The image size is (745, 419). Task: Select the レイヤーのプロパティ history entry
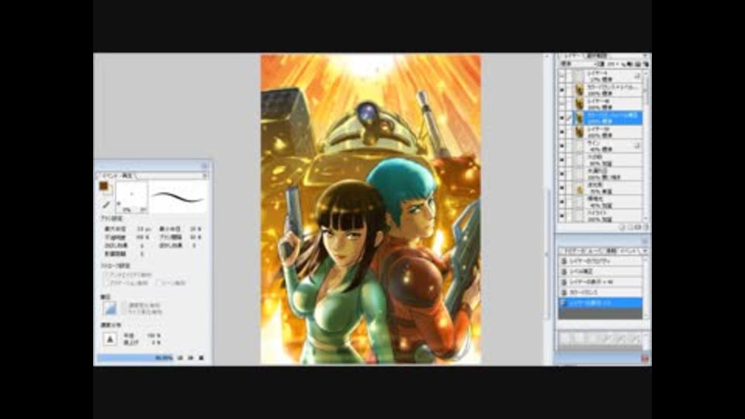click(x=601, y=261)
